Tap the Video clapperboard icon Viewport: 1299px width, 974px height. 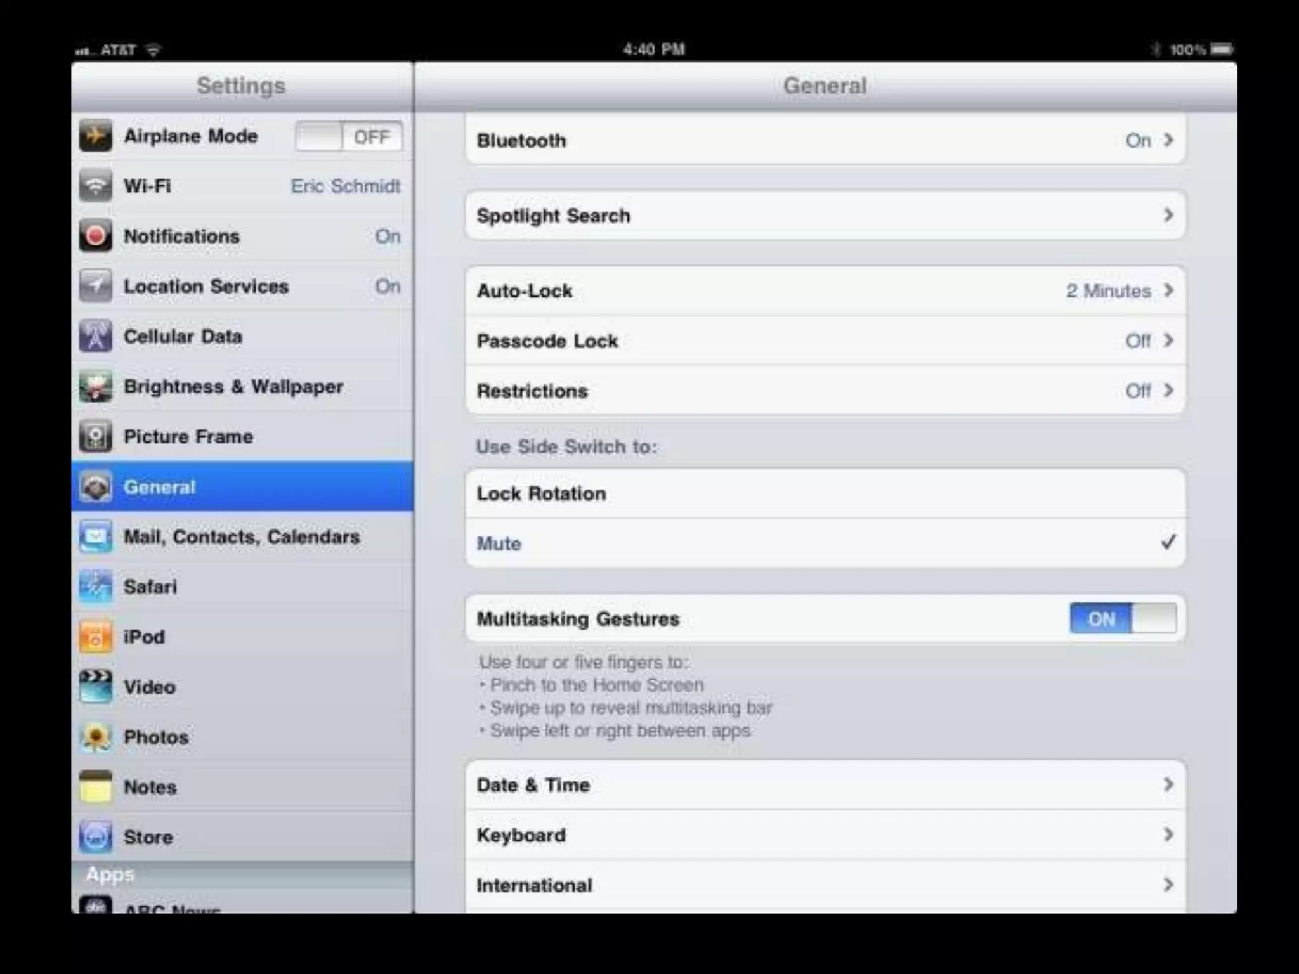coord(96,687)
